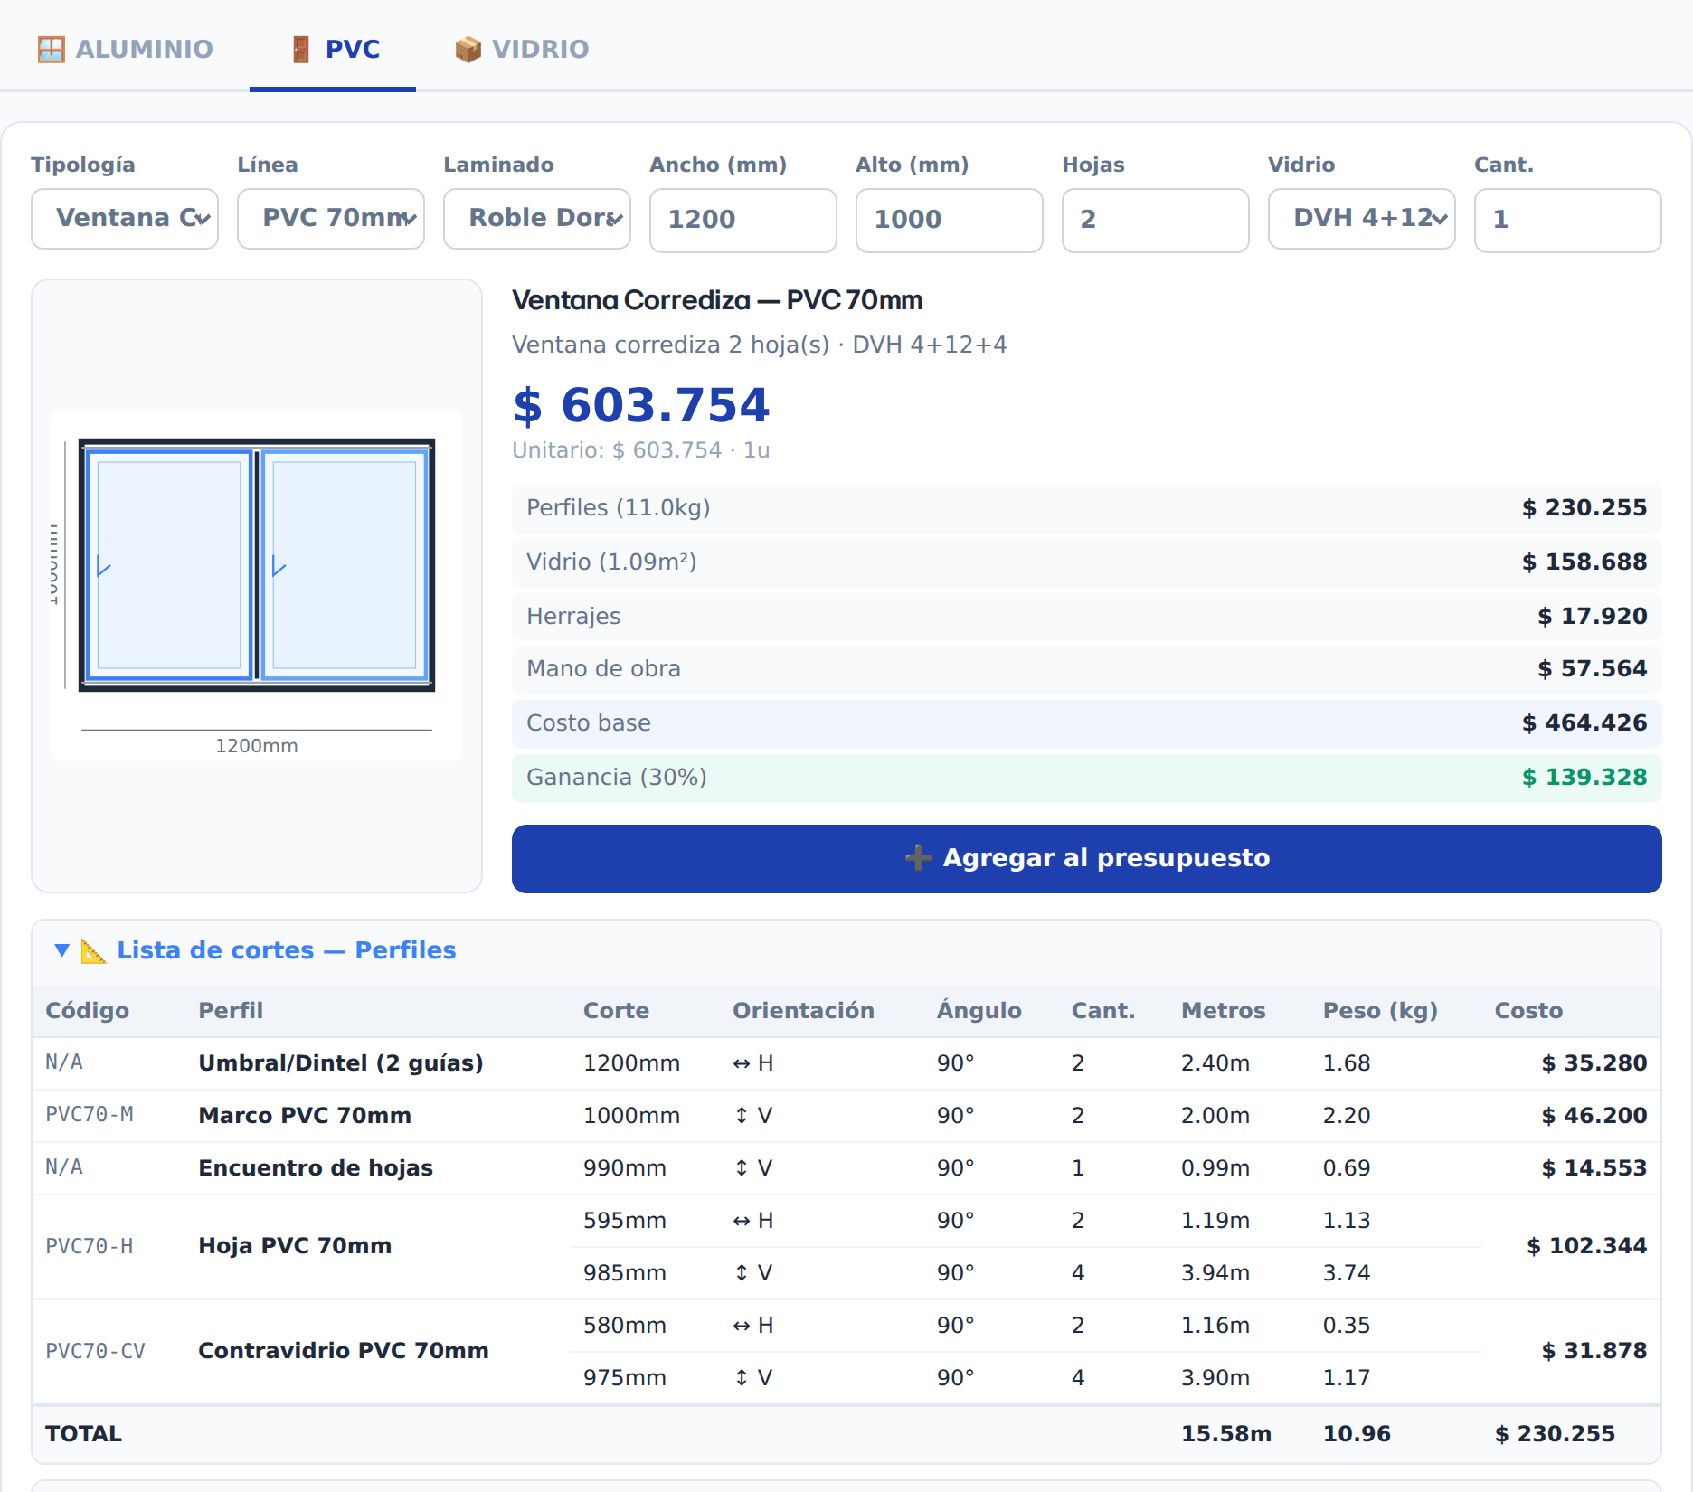
Task: Click the window icon beside ALUMINIO
Action: tap(52, 49)
